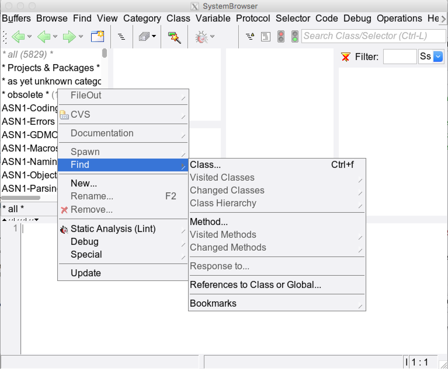This screenshot has width=448, height=369.
Task: Open the stacked buffers dropdown arrow
Action: click(154, 36)
